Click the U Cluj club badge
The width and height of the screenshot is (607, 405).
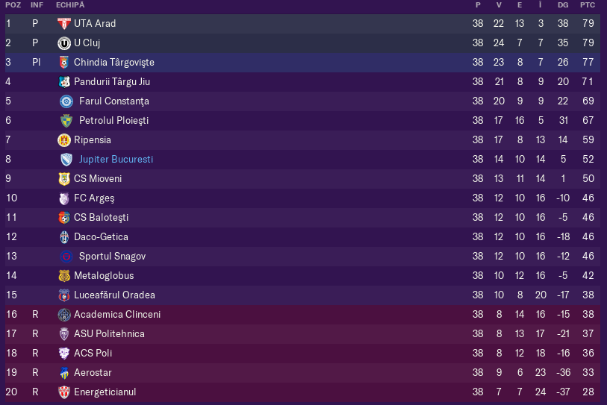pyautogui.click(x=64, y=43)
